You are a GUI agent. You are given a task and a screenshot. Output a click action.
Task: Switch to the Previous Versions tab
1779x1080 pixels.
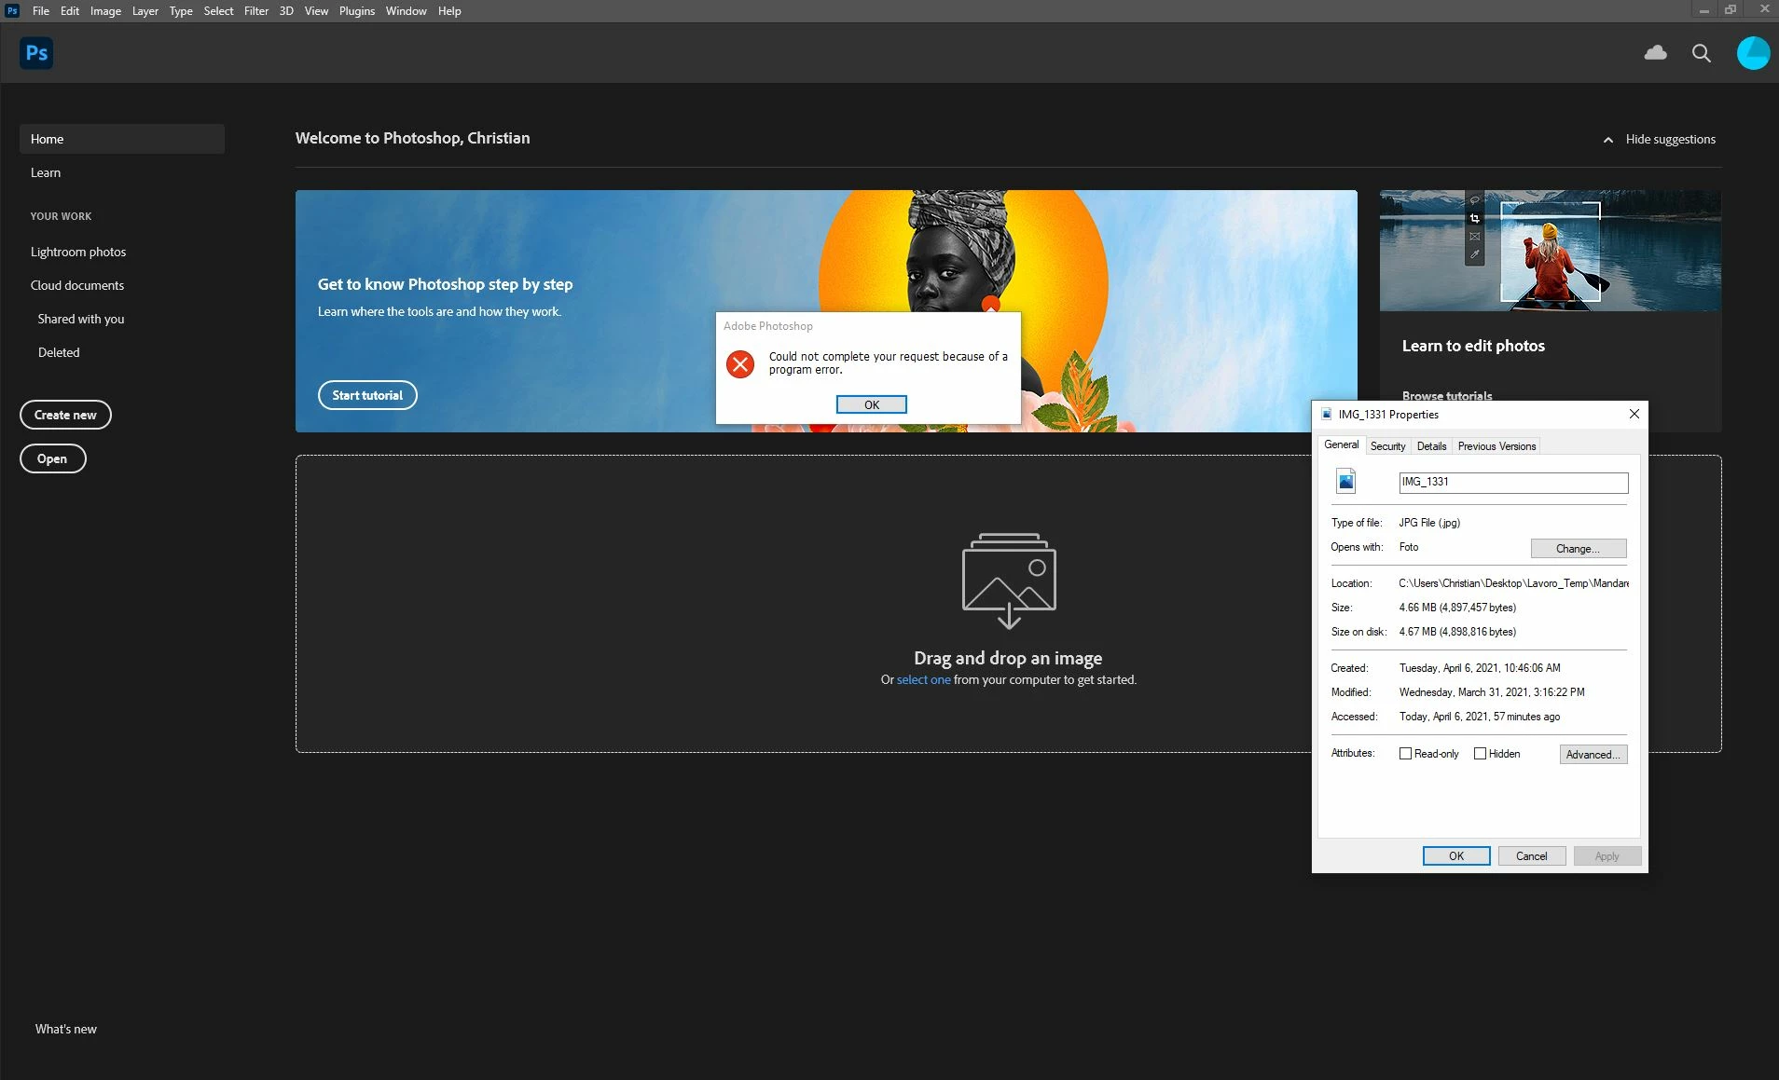tap(1496, 446)
